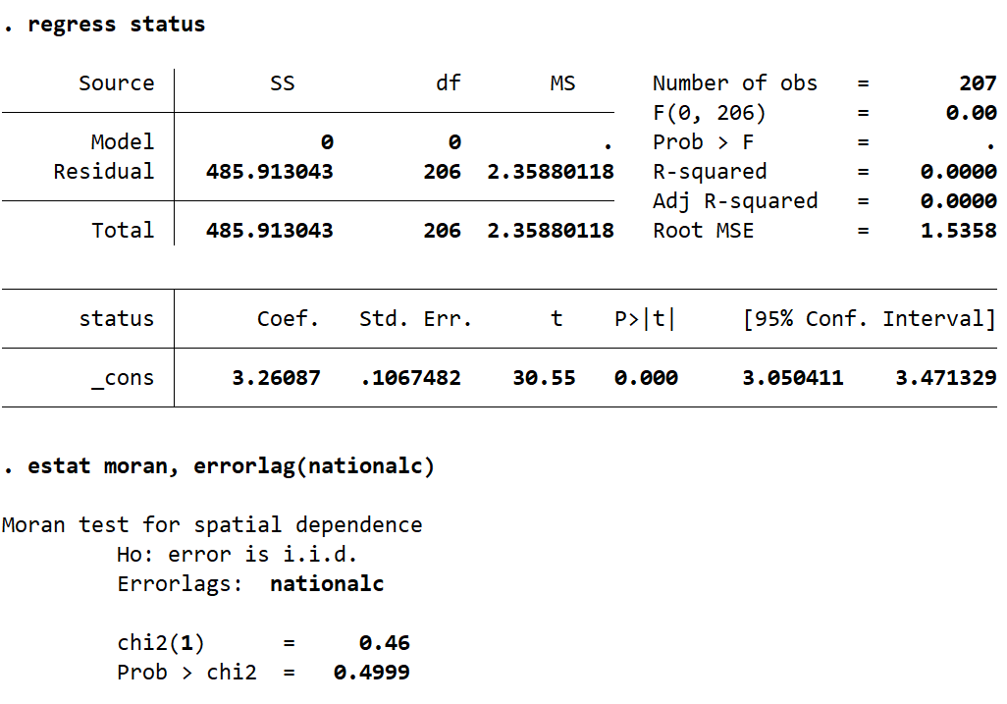Click the t statistic 30.55

544,378
